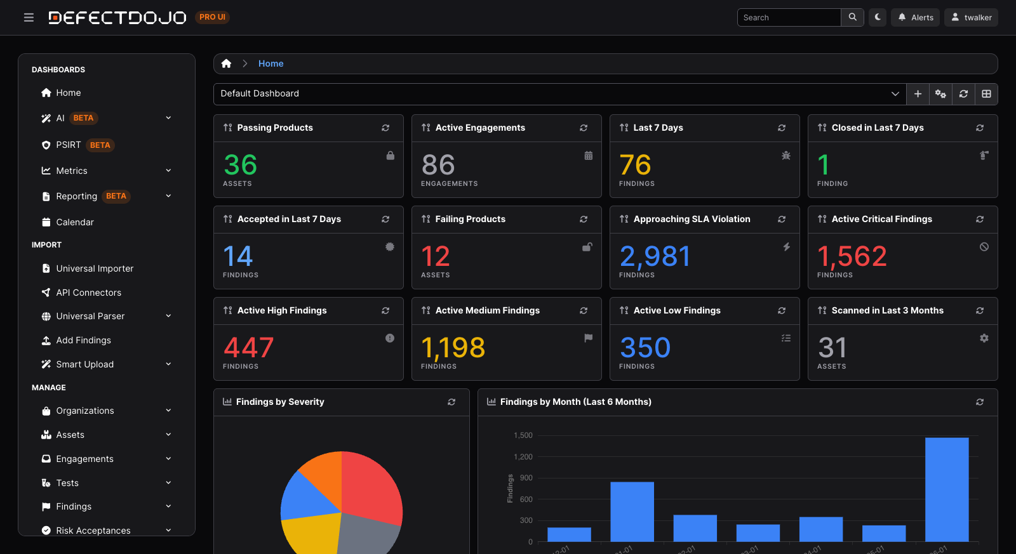Screen dimensions: 1016x554
Task: Open the Default Dashboard dropdown
Action: (559, 94)
